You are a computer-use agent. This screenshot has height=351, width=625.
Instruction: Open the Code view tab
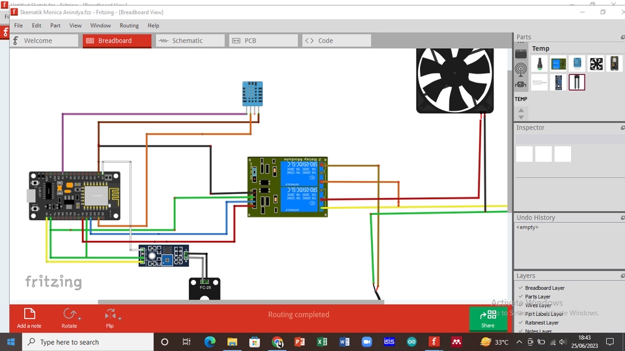(x=325, y=40)
